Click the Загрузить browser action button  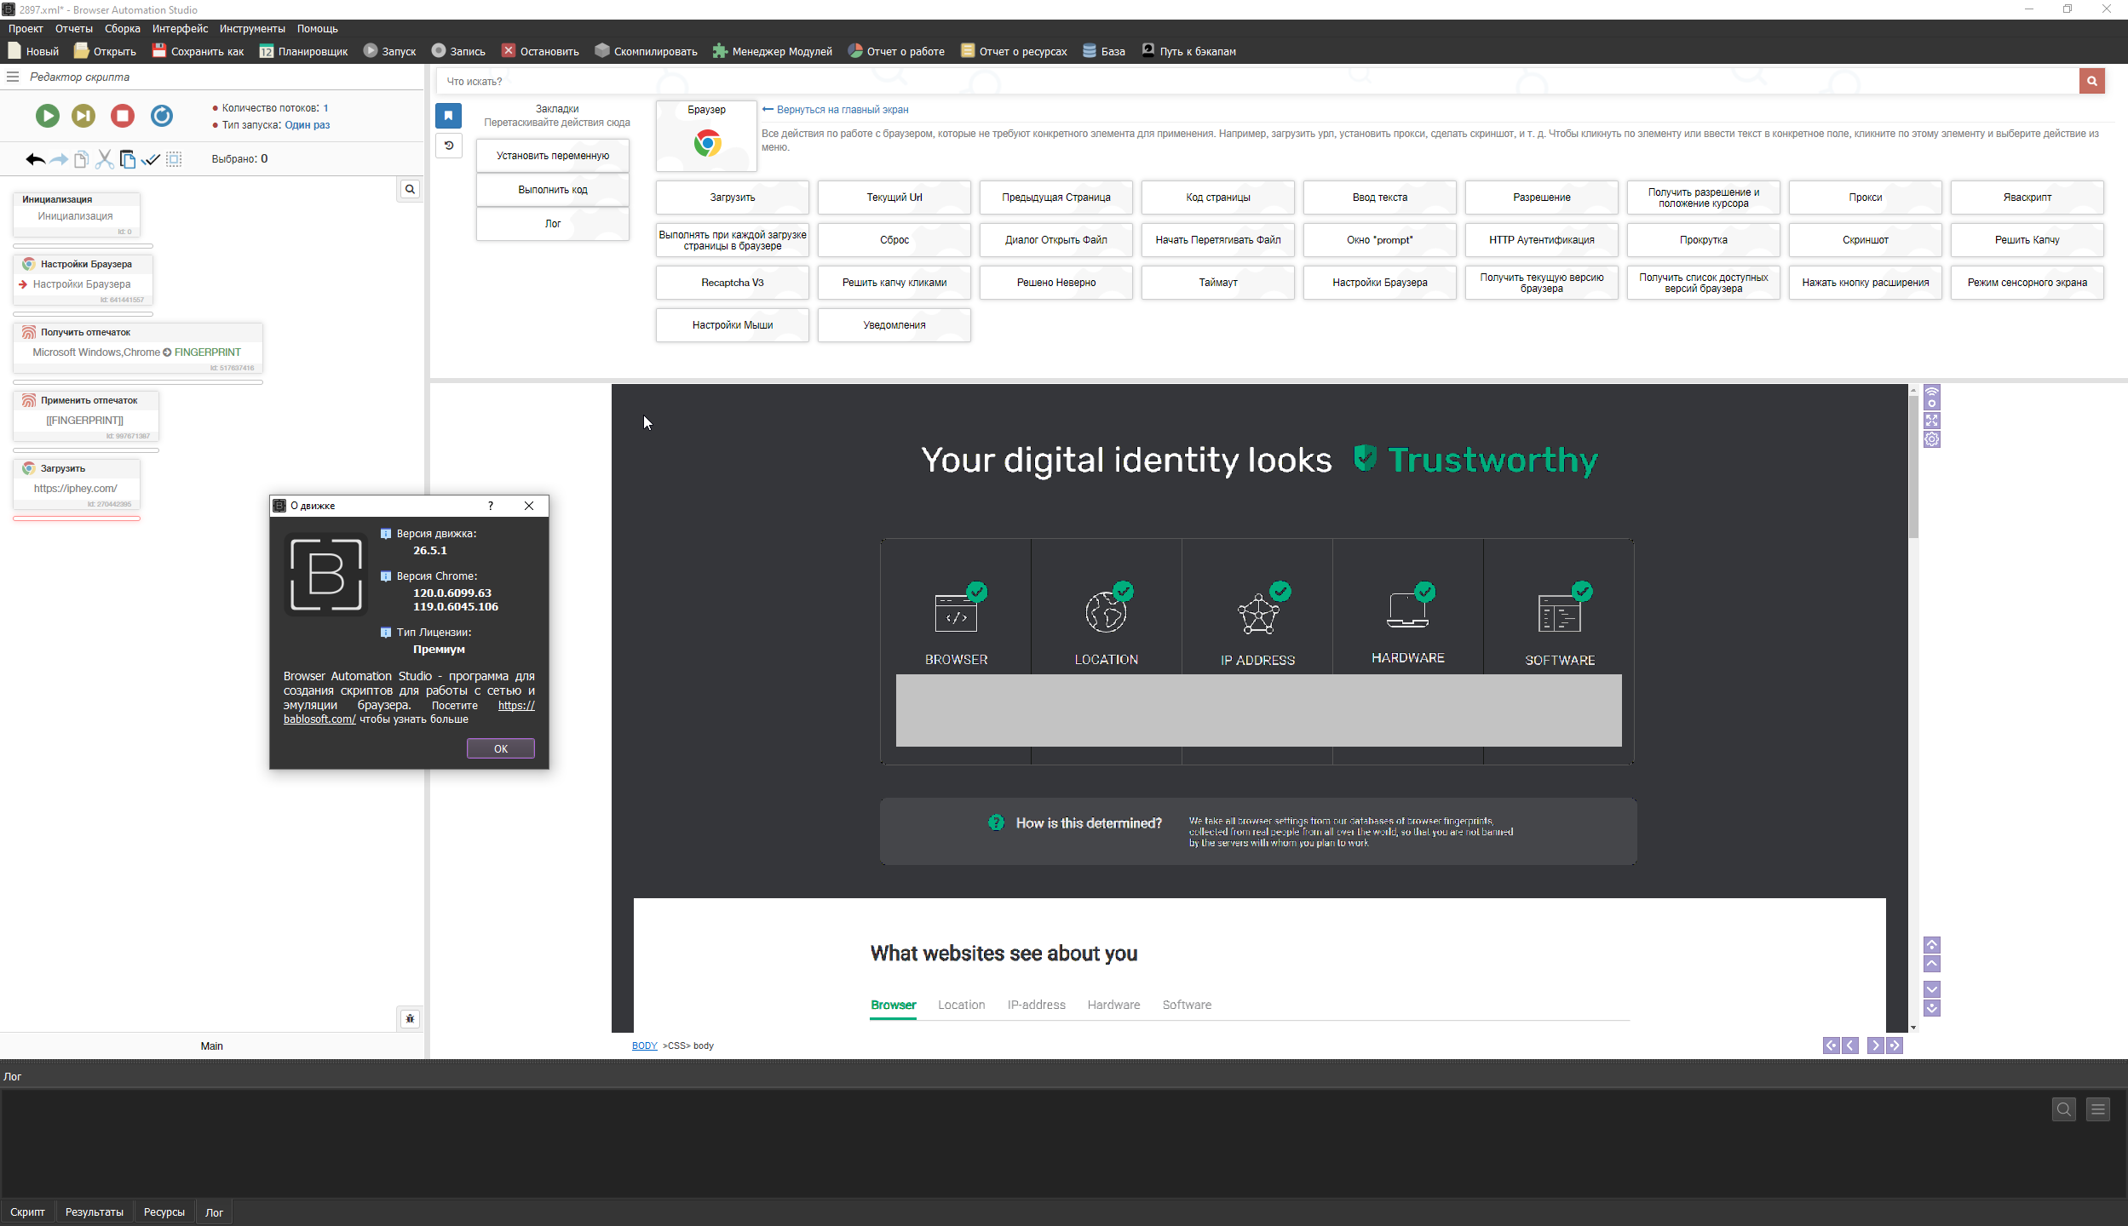[732, 198]
